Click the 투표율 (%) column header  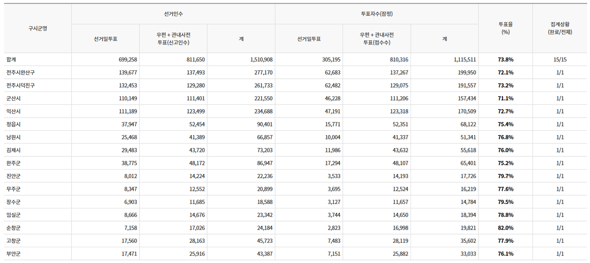click(x=505, y=28)
